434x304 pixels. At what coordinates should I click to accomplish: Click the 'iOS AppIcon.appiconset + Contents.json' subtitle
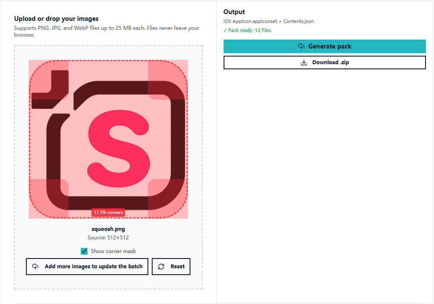269,21
